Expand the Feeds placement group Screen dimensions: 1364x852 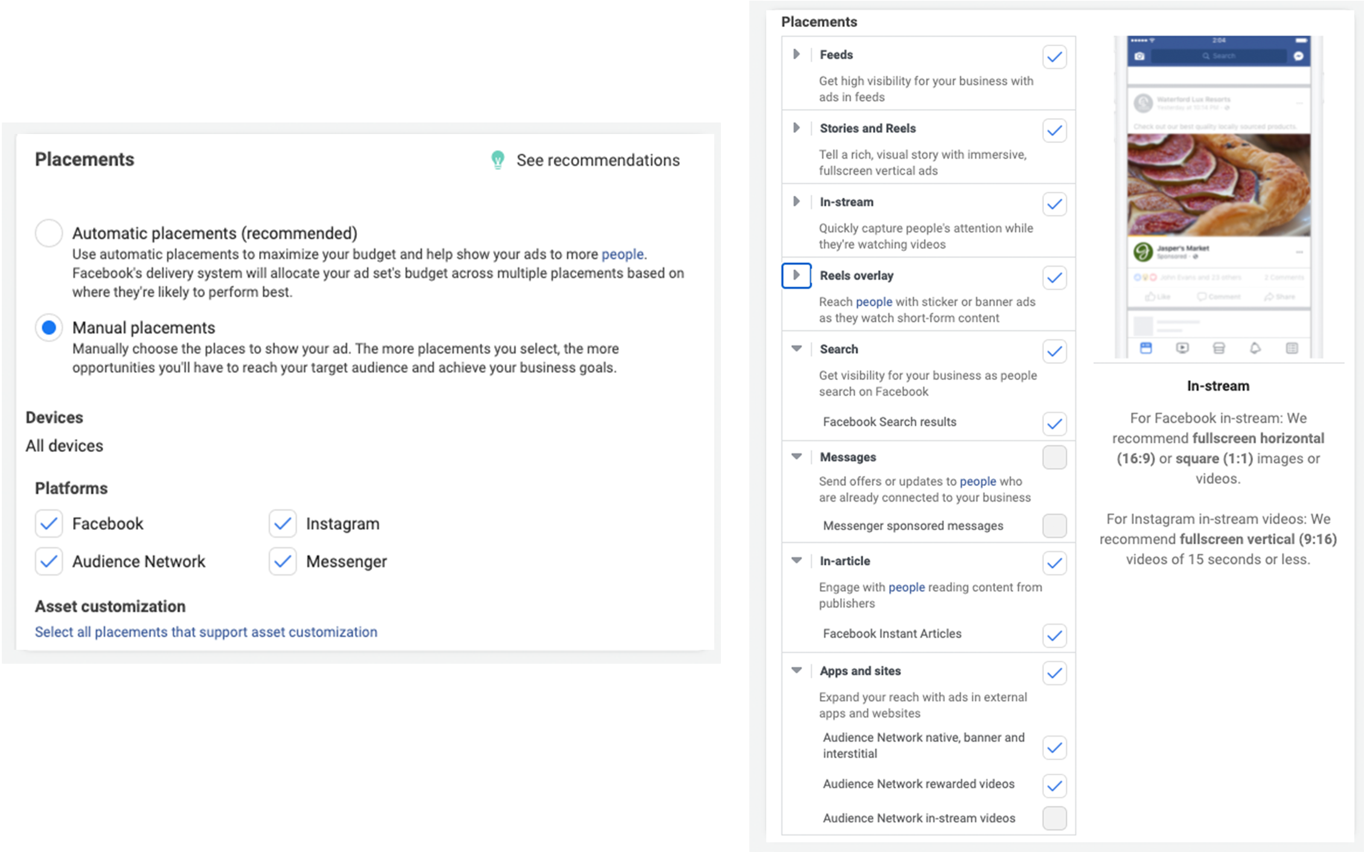click(796, 54)
